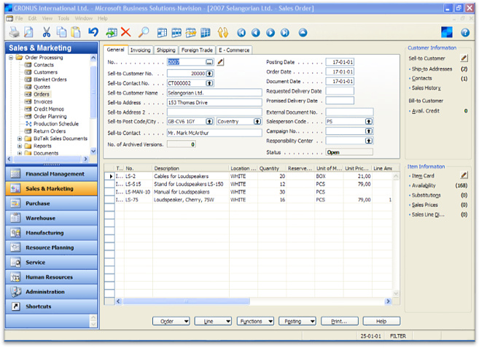Click the Sell-to Customer pencil icon
The image size is (479, 348).
(464, 58)
